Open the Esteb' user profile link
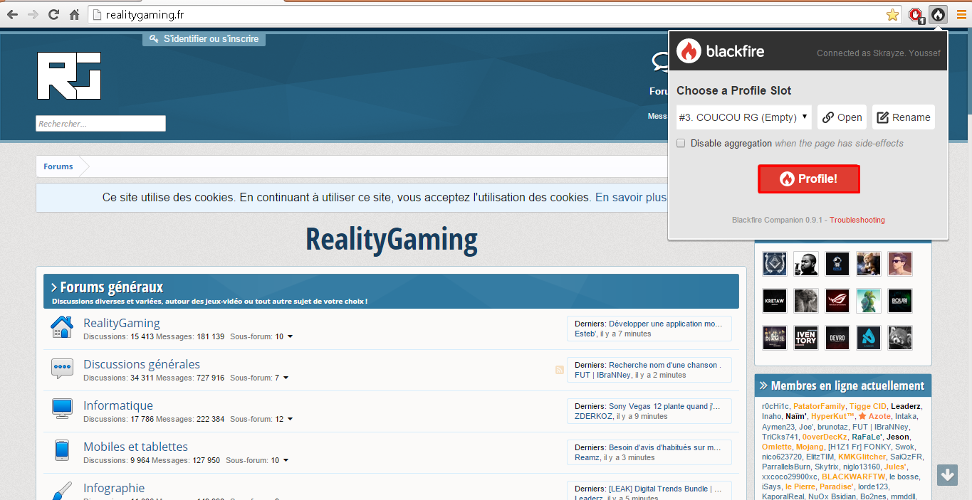Screen dimensions: 972x500 585,334
